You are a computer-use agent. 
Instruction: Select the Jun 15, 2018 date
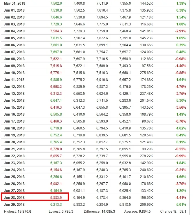pos(14,108)
